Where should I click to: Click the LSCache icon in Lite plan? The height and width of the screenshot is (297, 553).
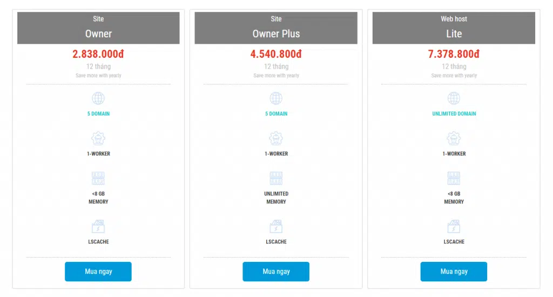click(454, 226)
